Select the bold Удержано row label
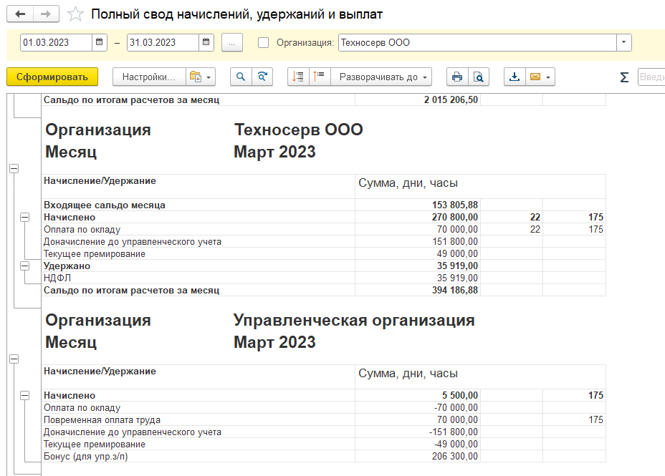The image size is (665, 476). [67, 266]
